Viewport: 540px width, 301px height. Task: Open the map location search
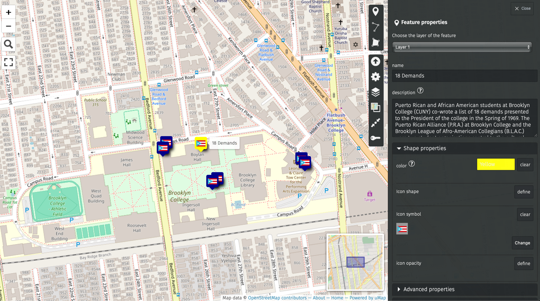[8, 45]
